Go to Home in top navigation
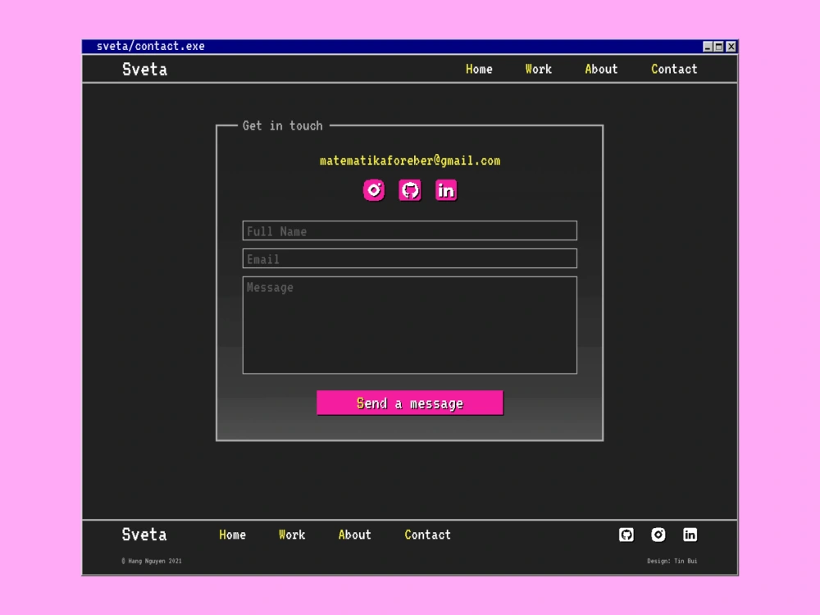Viewport: 820px width, 615px height. [479, 69]
